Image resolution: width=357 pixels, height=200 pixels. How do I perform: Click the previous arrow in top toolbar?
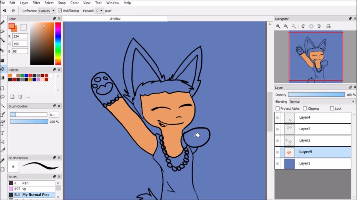coord(4,11)
